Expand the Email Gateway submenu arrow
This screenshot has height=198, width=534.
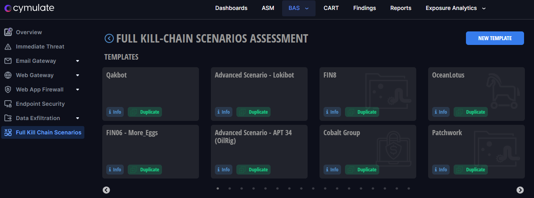pyautogui.click(x=78, y=61)
